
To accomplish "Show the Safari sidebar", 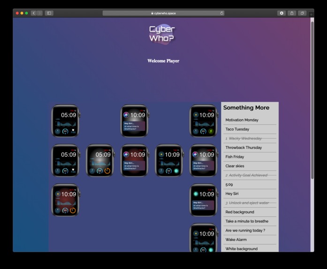I will 49,13.
